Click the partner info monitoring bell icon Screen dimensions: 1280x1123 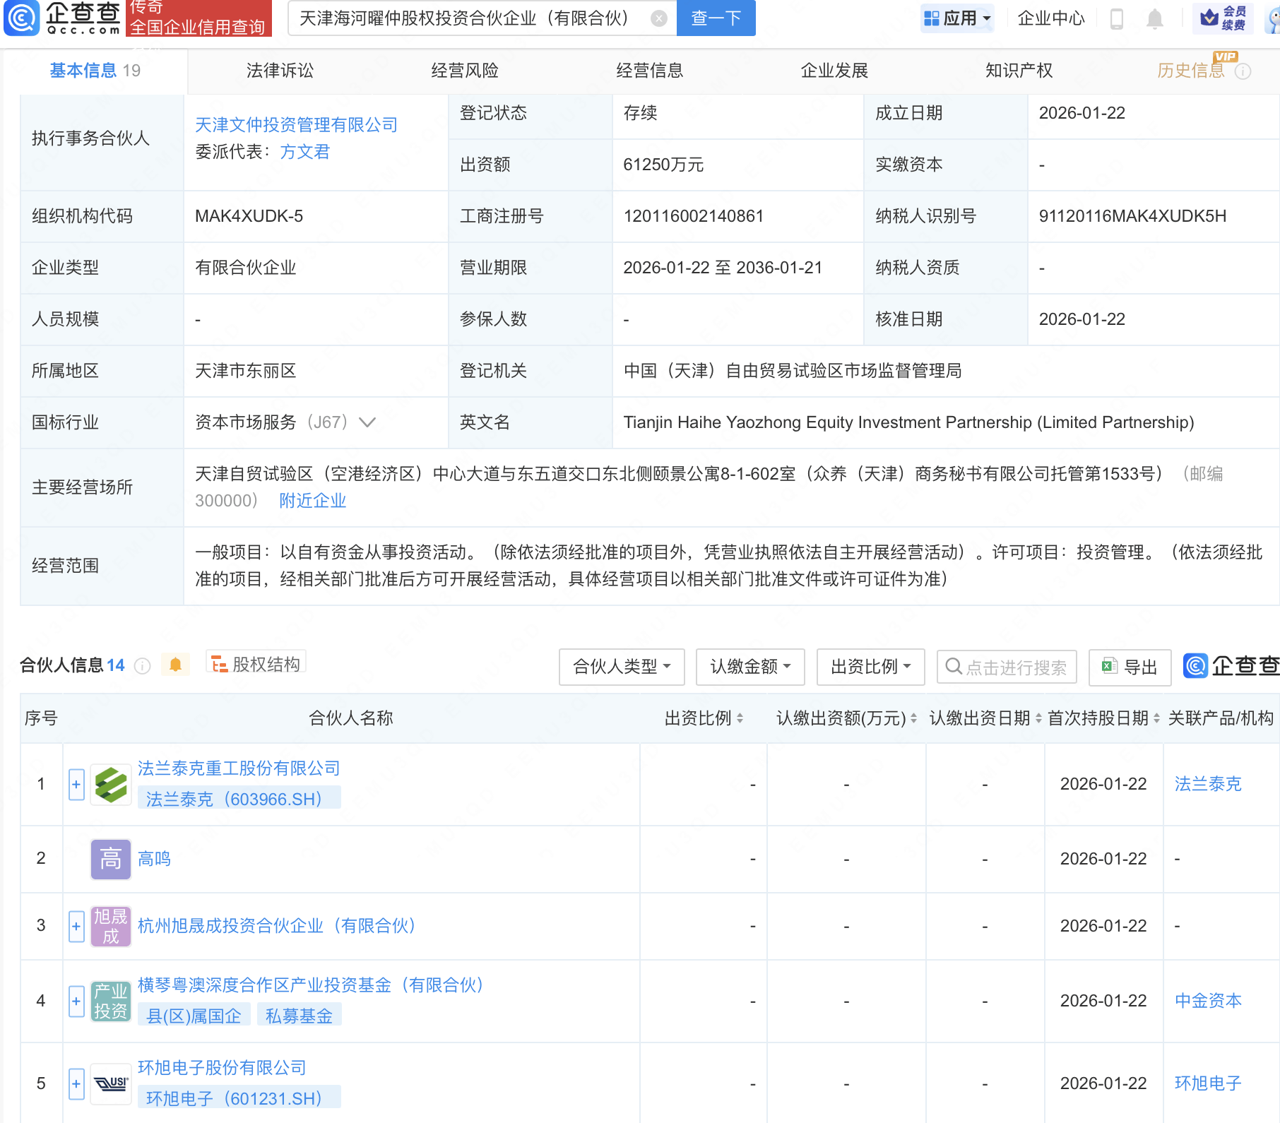tap(175, 665)
